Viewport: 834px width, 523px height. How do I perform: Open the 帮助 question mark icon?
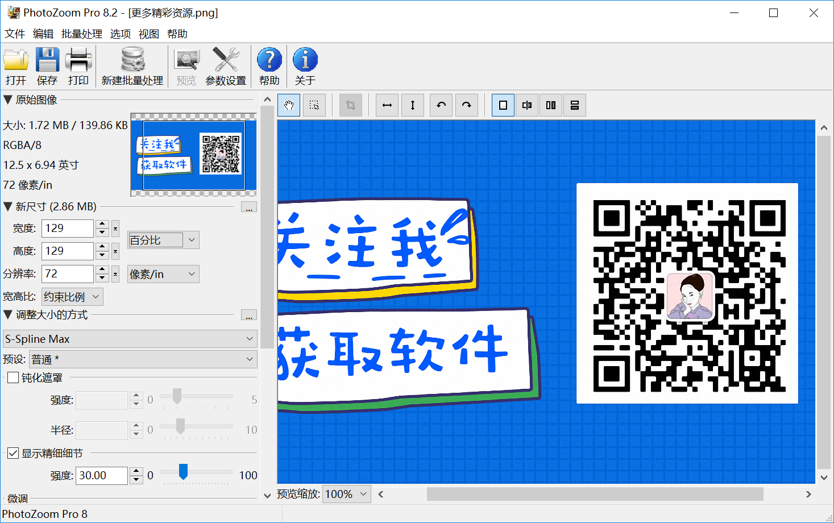[x=269, y=66]
